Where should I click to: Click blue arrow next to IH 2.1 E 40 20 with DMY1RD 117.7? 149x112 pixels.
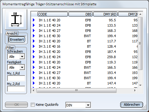click(34, 41)
